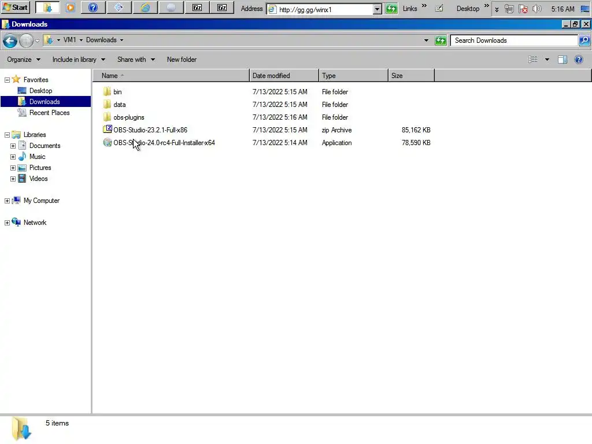The width and height of the screenshot is (592, 444).
Task: Open the Start menu
Action: pyautogui.click(x=16, y=7)
